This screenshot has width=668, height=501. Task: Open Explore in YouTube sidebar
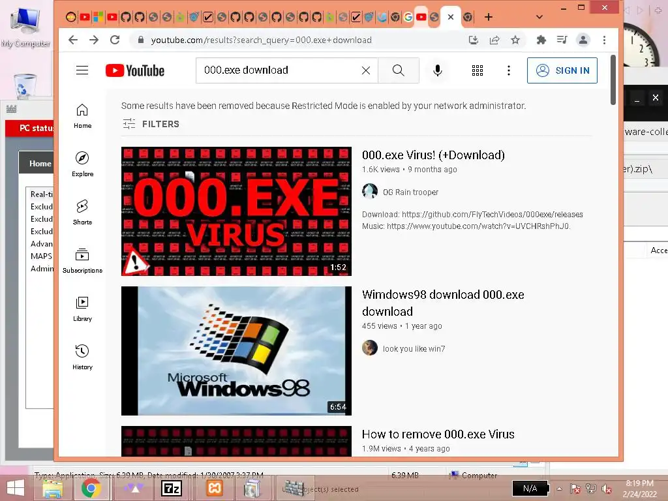pos(82,164)
